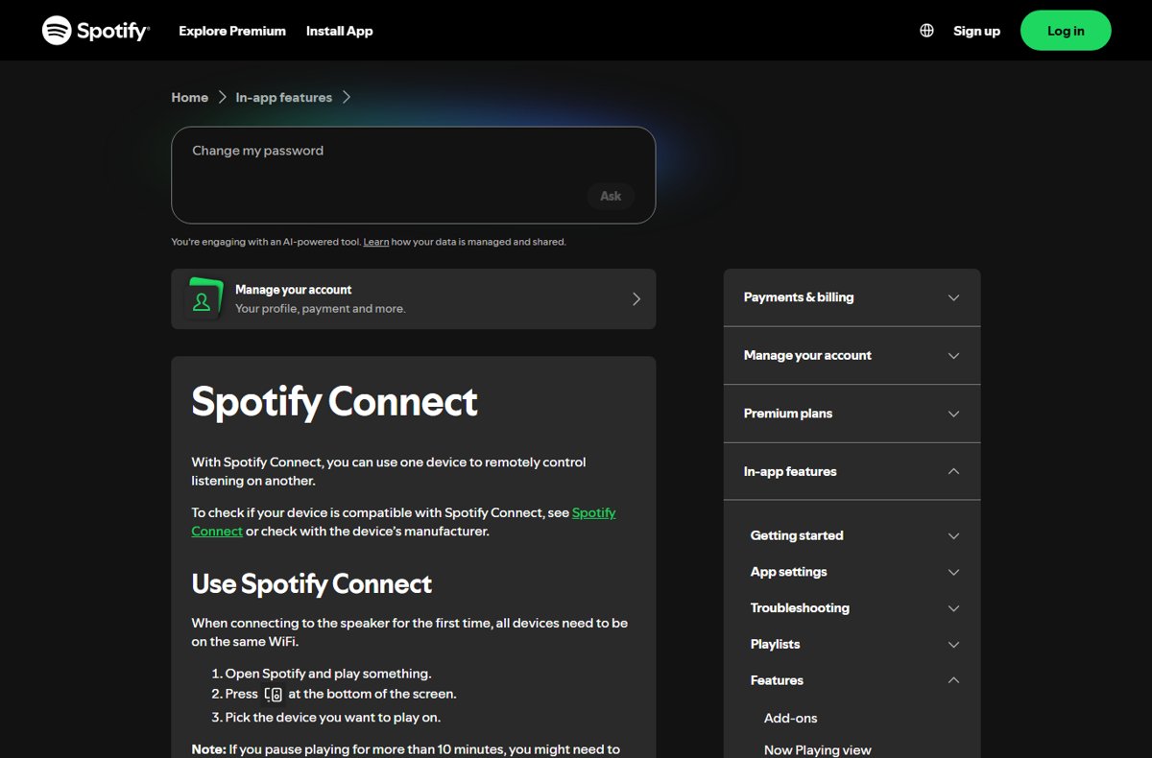
Task: Go to Home breadcrumb
Action: [x=189, y=97]
